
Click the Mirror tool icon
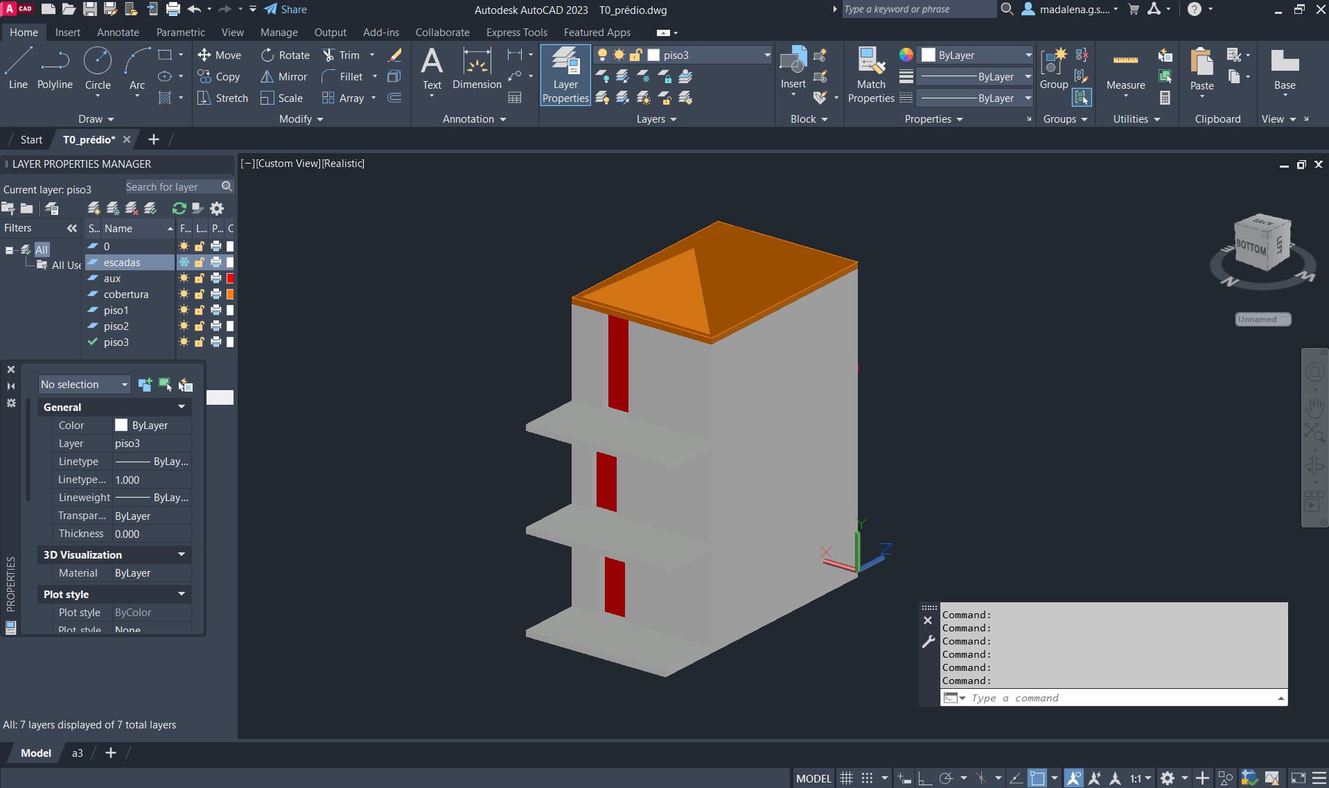267,77
